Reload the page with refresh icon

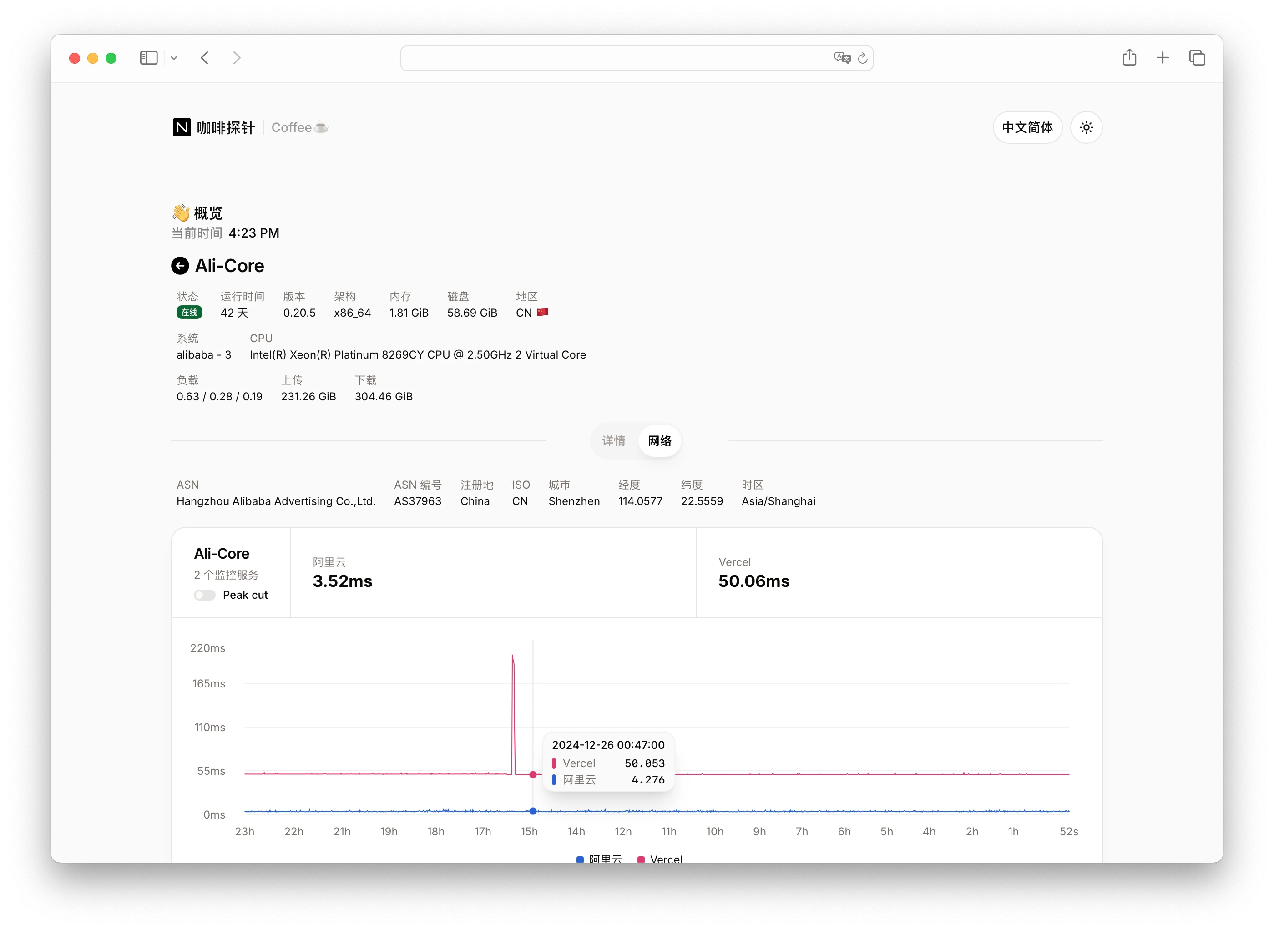tap(863, 58)
